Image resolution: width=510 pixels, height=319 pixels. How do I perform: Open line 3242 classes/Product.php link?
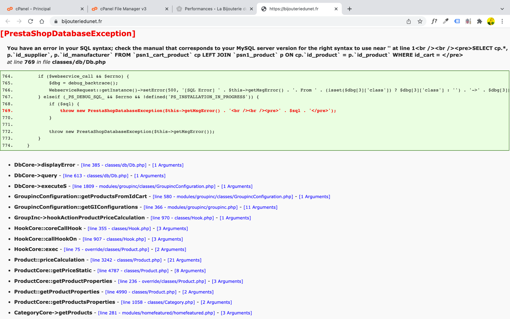pos(126,260)
